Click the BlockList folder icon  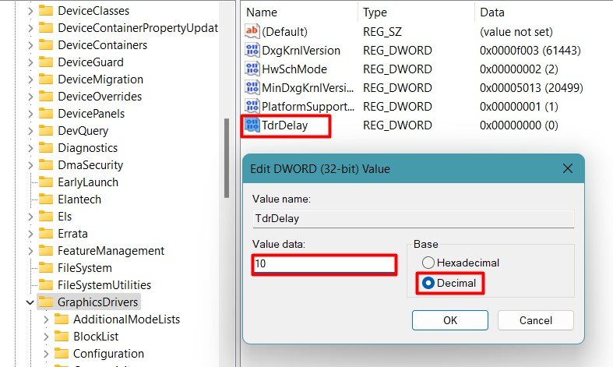click(62, 337)
